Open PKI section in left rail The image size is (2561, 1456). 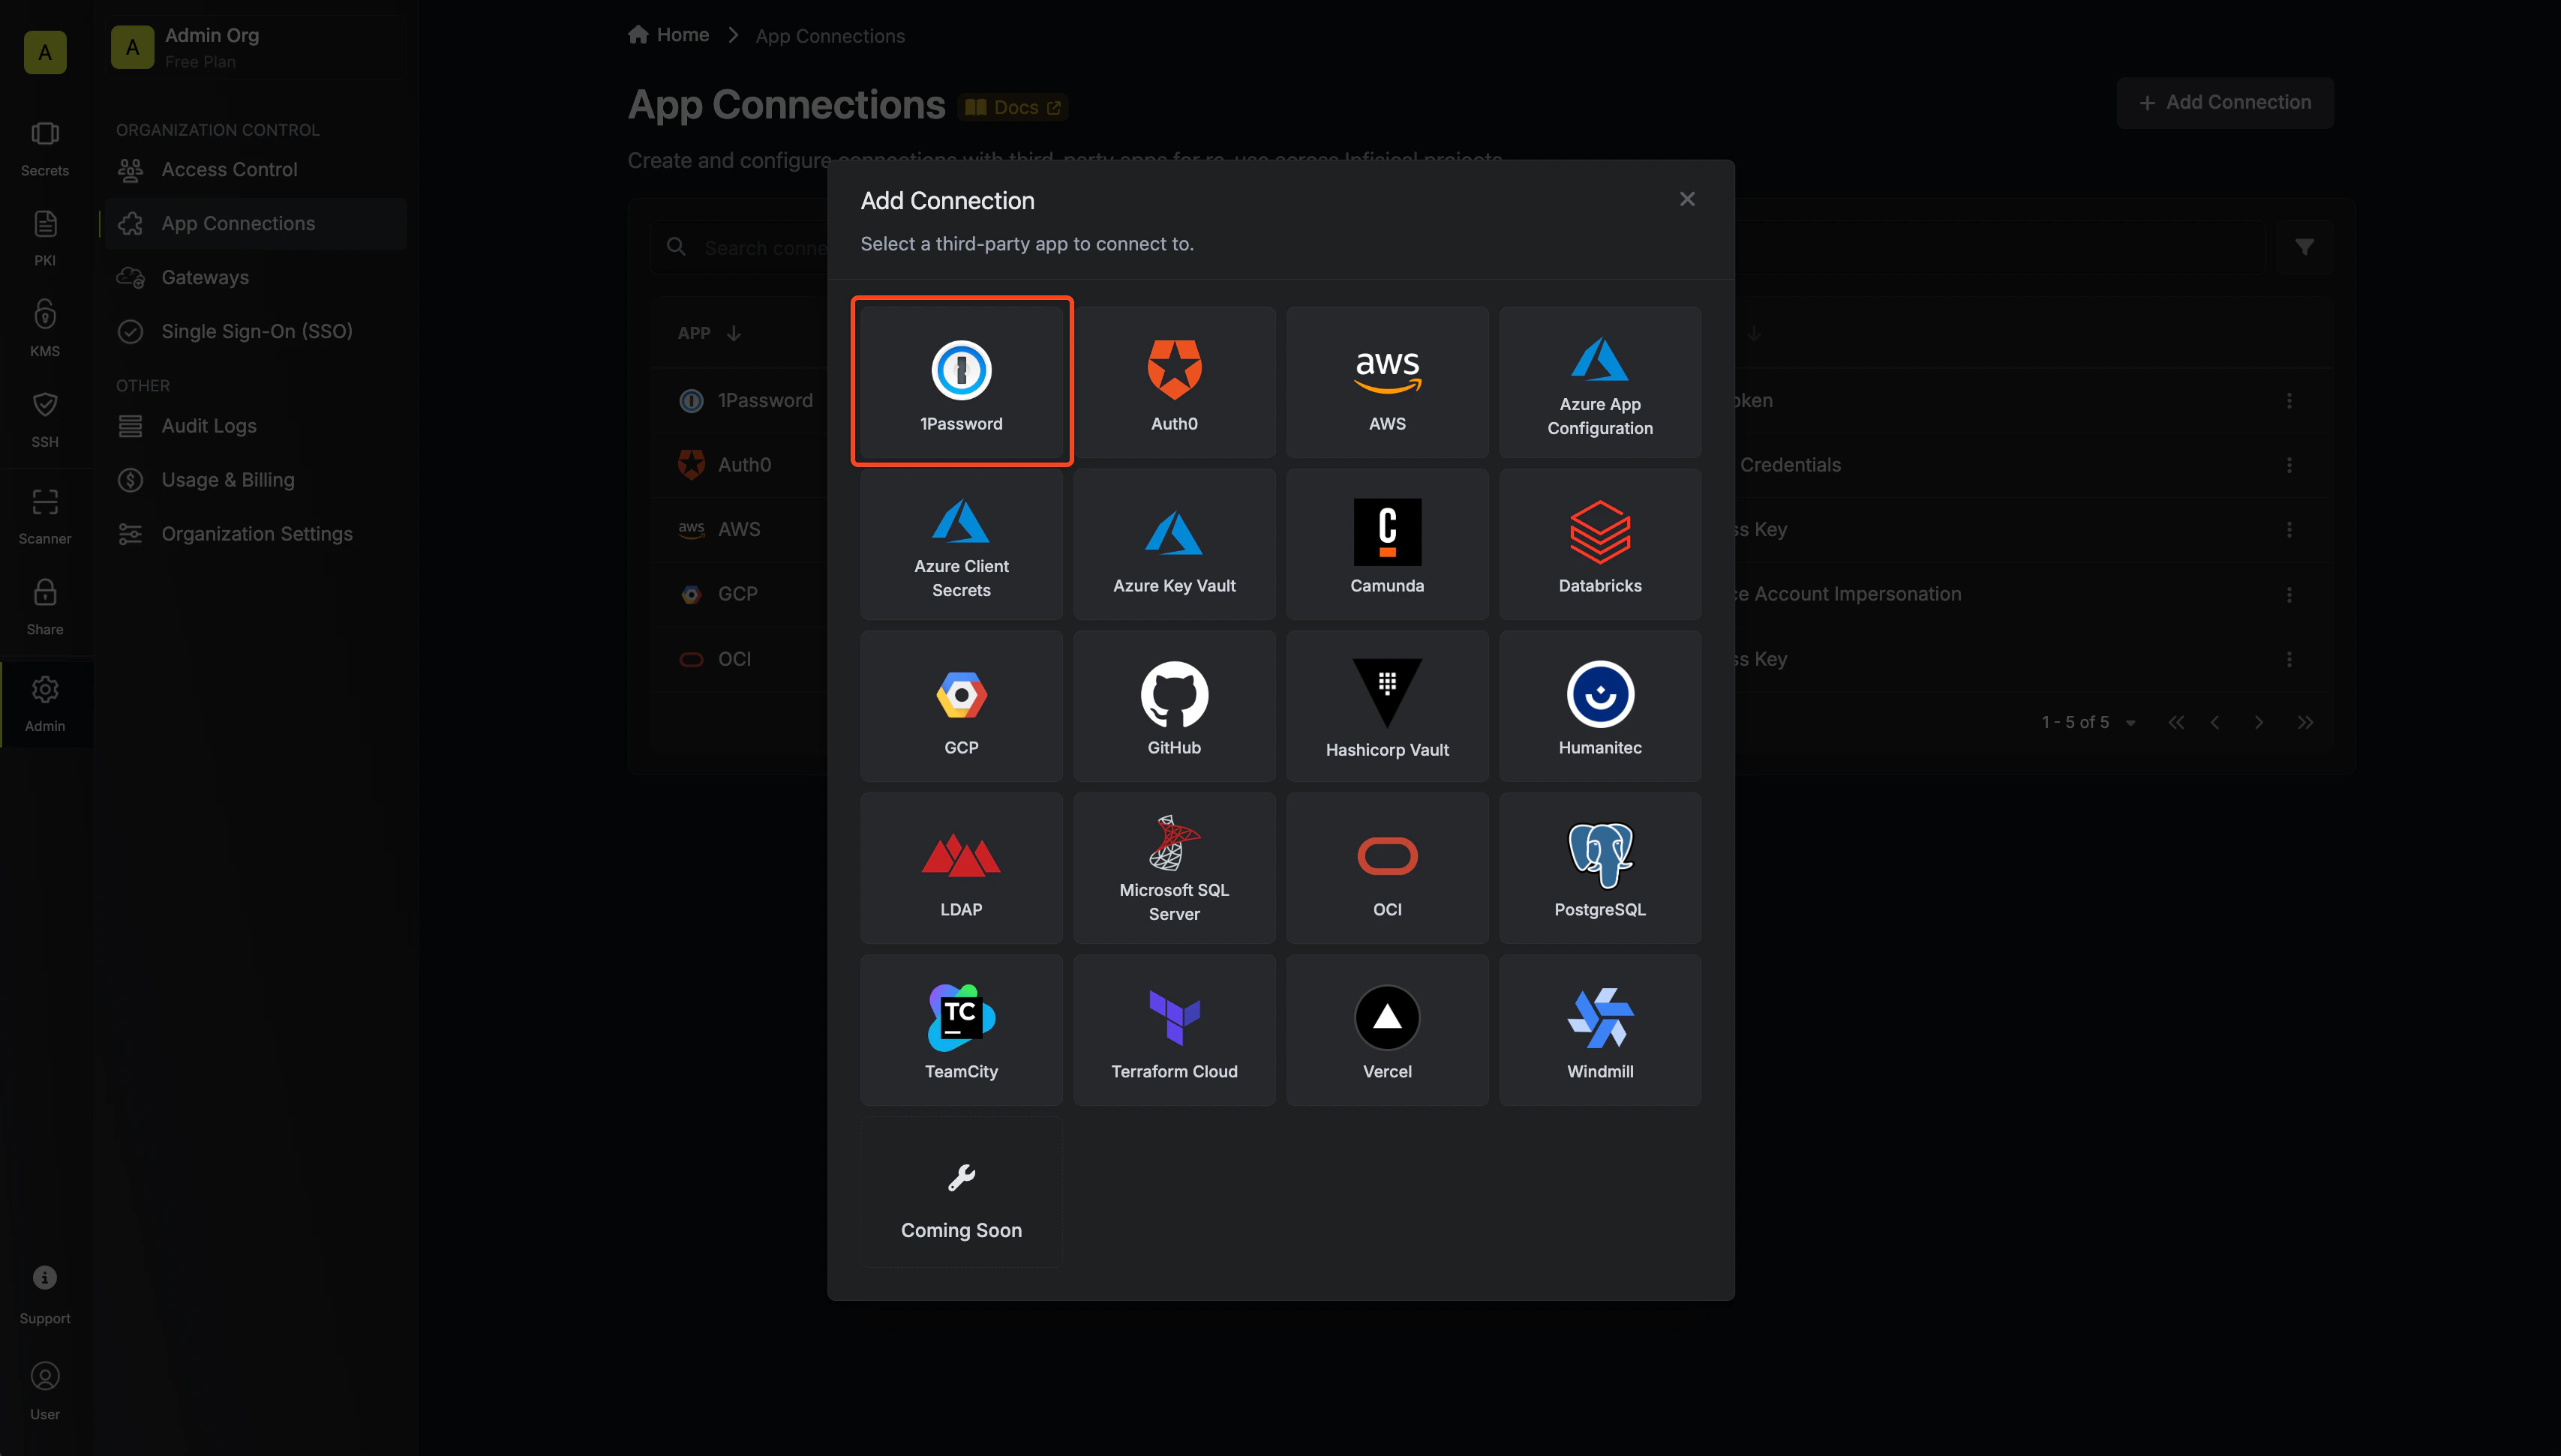click(45, 239)
